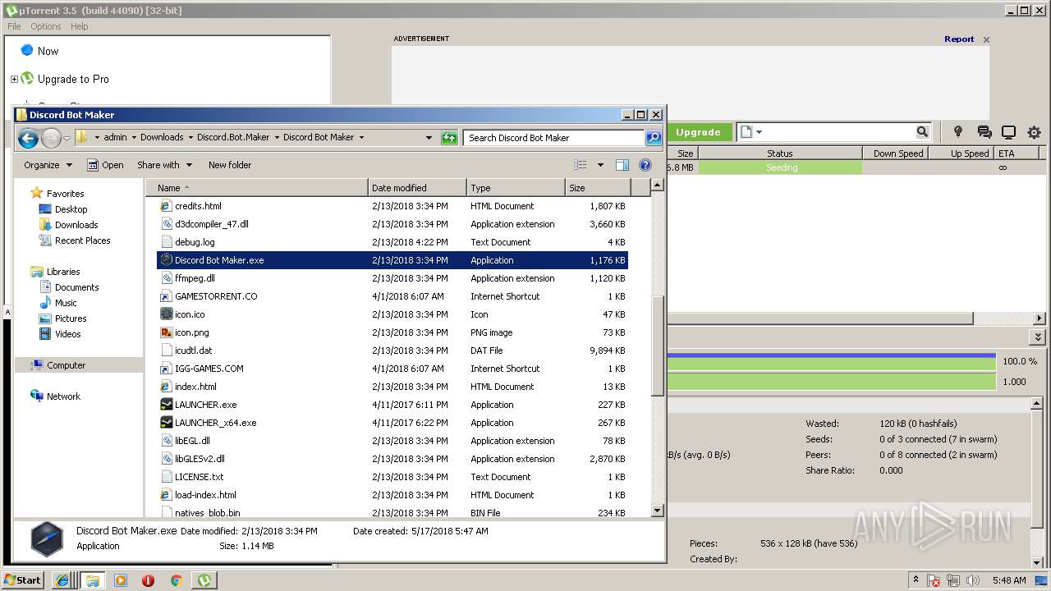
Task: Click the New folder button
Action: coord(230,165)
